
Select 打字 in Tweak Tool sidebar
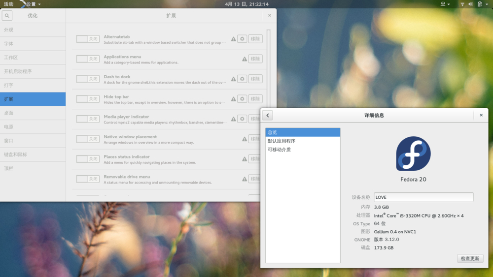[x=33, y=85]
